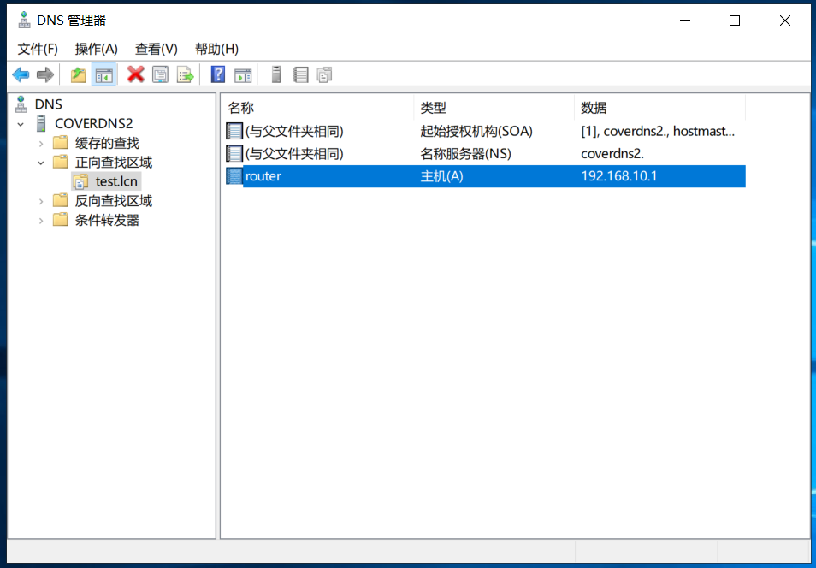Click the Up One Level folder icon
Screen dimensions: 816x568
[x=79, y=75]
